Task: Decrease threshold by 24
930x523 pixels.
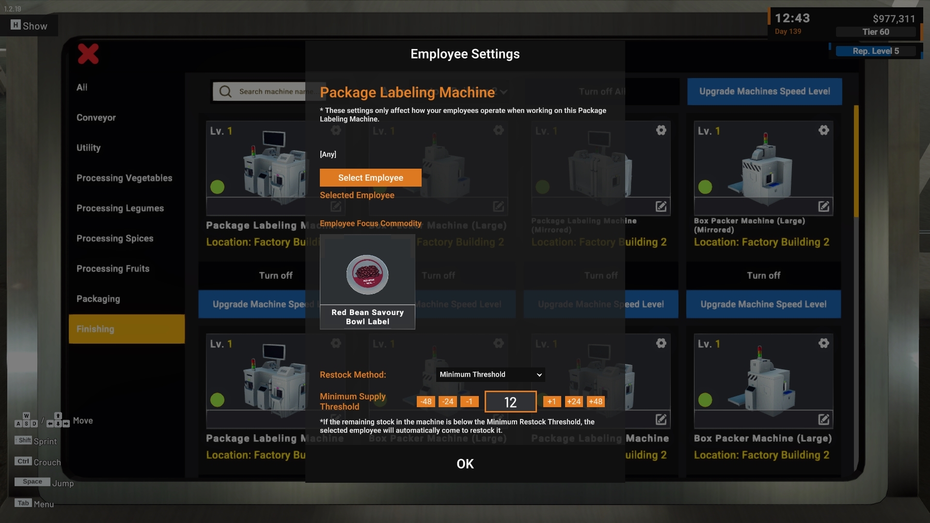Action: click(x=448, y=402)
